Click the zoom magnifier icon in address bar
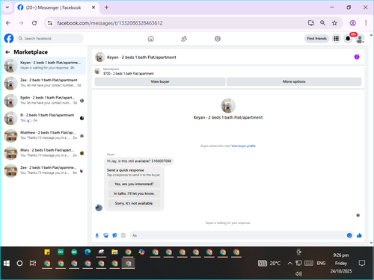The width and height of the screenshot is (374, 280). click(x=322, y=23)
